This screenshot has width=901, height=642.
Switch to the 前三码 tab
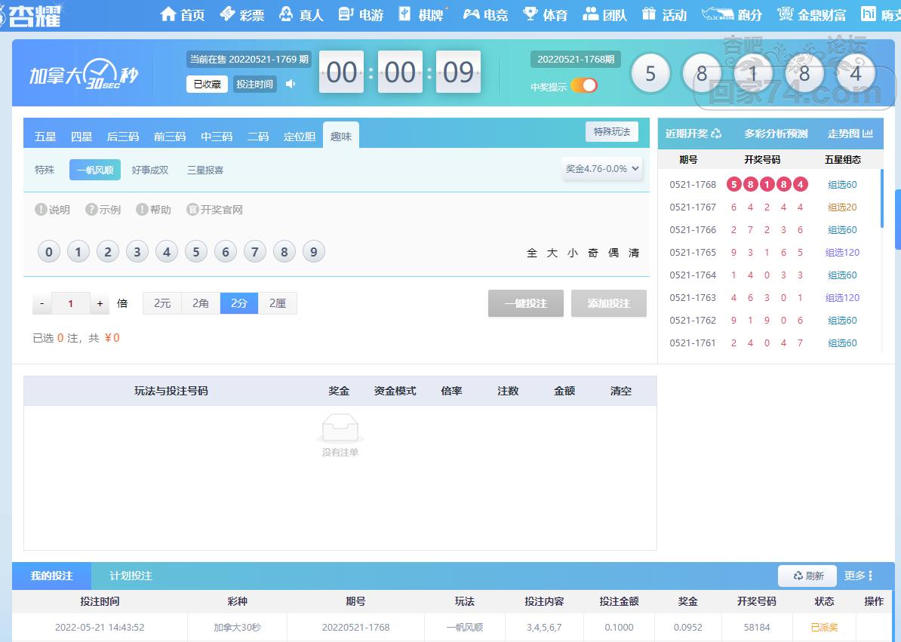[170, 136]
